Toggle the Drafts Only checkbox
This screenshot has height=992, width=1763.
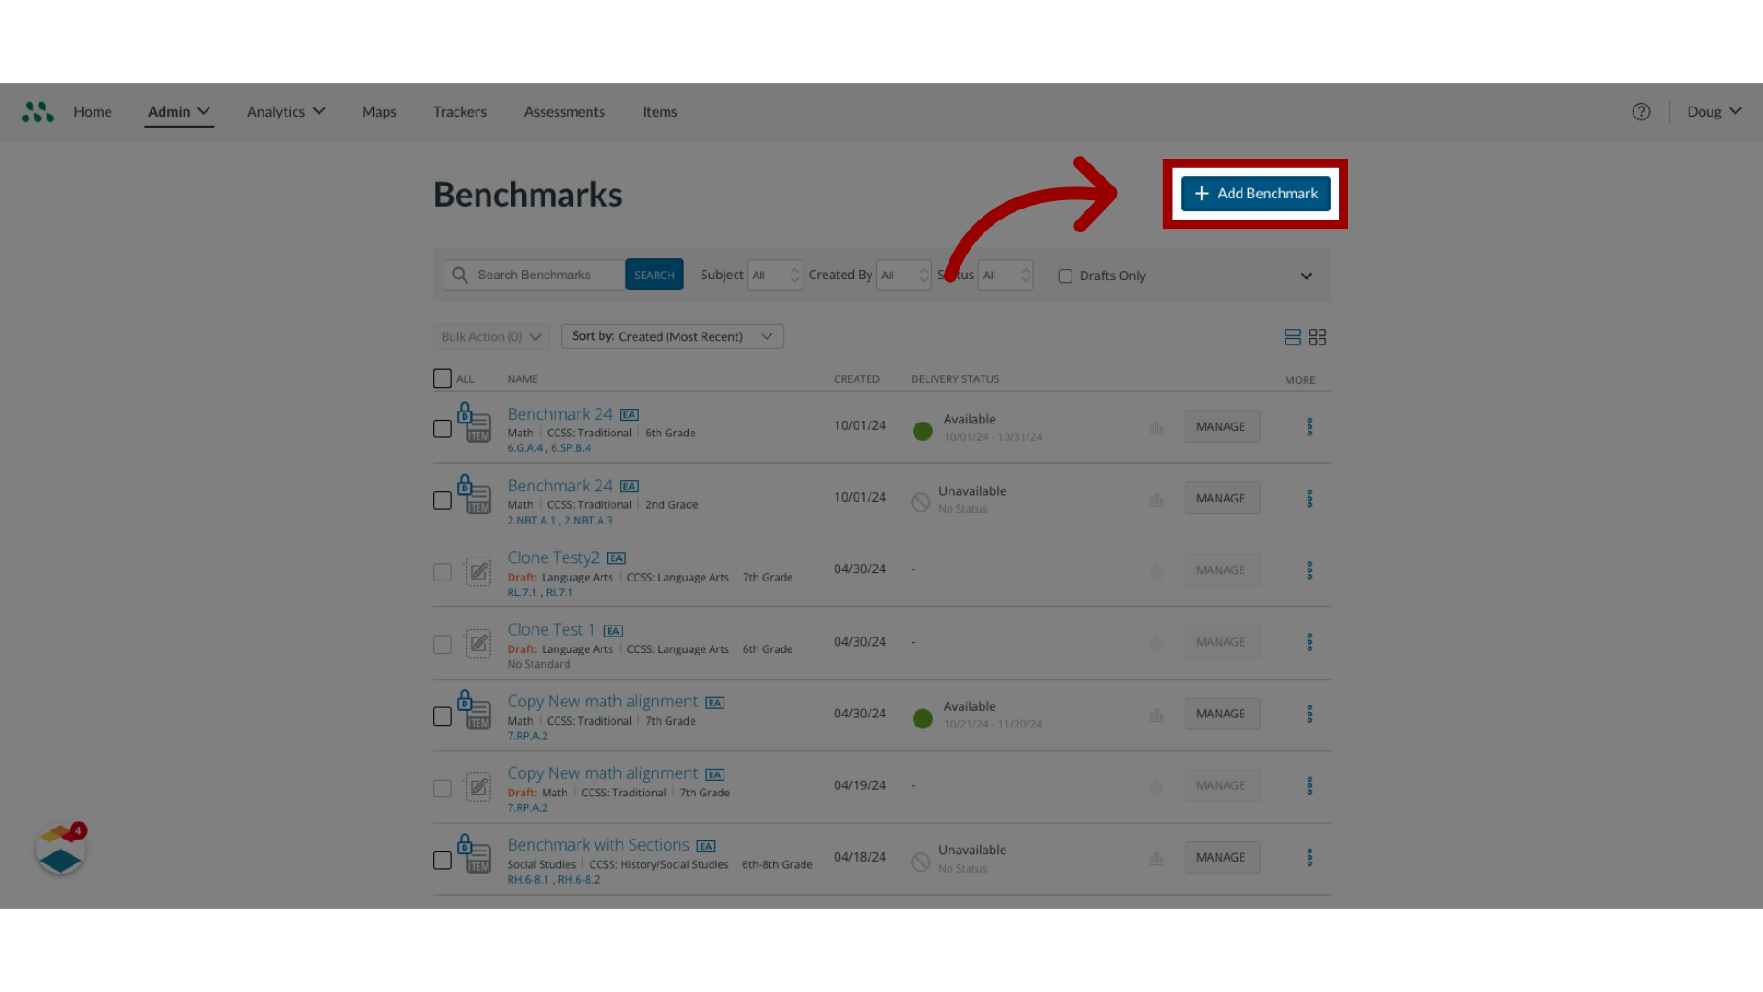tap(1065, 276)
